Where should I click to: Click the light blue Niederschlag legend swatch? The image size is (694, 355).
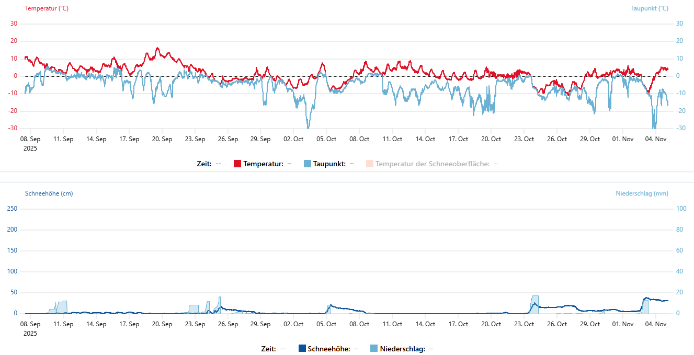click(x=374, y=349)
